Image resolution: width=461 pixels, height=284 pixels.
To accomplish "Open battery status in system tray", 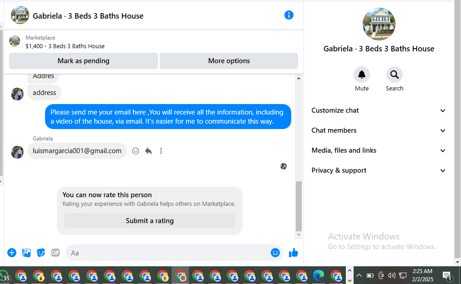I will (370, 275).
